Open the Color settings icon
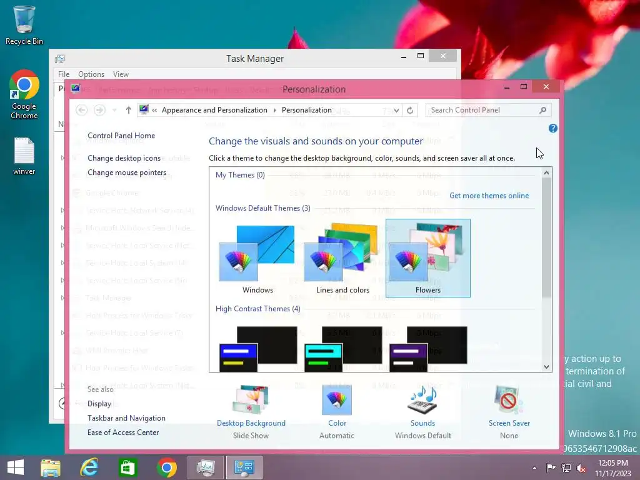This screenshot has width=640, height=480. click(337, 399)
